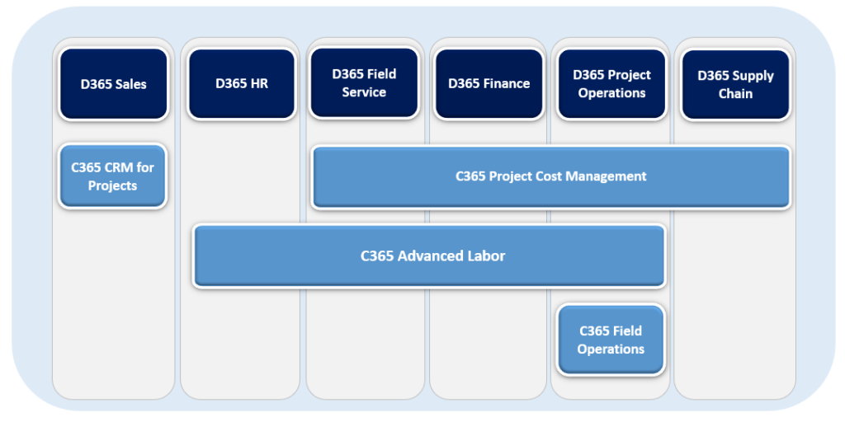Select C365 Project Cost Management bar
Viewport: 845px width, 422px height.
tap(551, 176)
